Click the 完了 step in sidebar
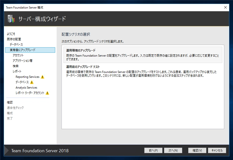 point(10,118)
